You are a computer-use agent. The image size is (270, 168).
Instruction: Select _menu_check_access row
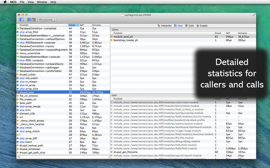pos(63,121)
